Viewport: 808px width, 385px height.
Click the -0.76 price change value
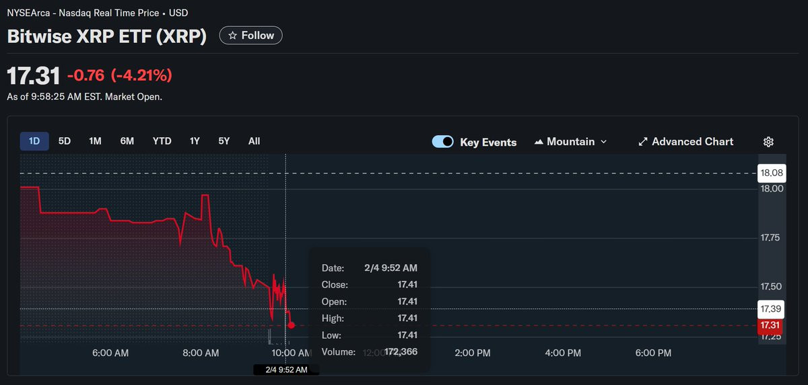(86, 75)
